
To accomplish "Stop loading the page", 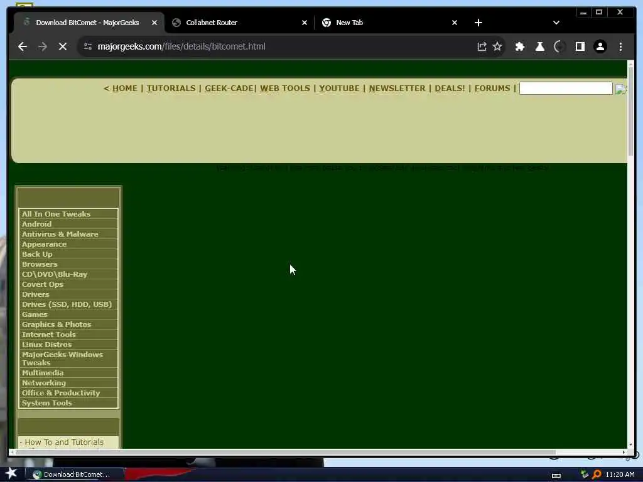I will pos(62,46).
